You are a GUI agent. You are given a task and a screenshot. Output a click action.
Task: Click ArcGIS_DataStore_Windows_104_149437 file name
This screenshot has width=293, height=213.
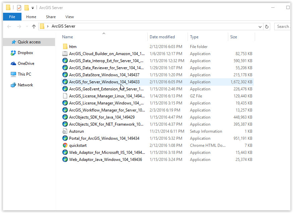pos(104,75)
